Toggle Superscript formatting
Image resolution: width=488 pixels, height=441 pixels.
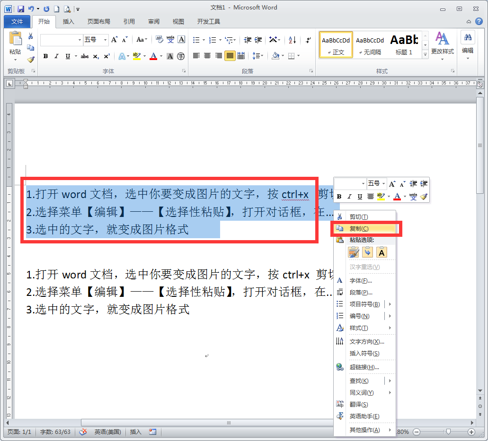[107, 56]
